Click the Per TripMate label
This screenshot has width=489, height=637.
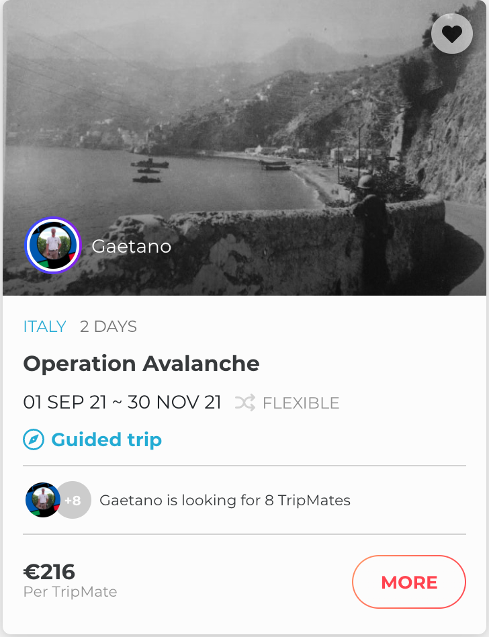(70, 592)
